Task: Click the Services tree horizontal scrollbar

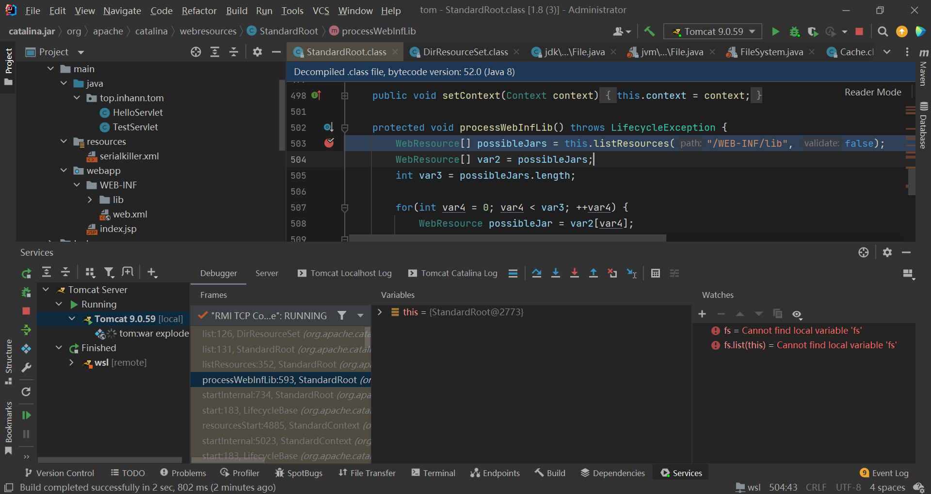Action: coord(110,460)
